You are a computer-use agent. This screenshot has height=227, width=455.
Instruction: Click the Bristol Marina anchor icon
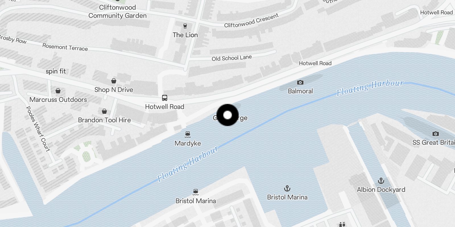coord(287,188)
